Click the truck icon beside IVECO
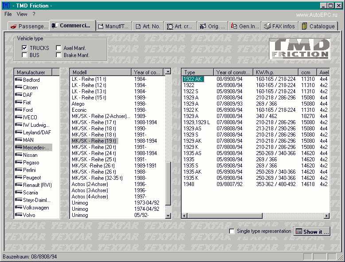The height and width of the screenshot is (262, 345). (x=19, y=117)
